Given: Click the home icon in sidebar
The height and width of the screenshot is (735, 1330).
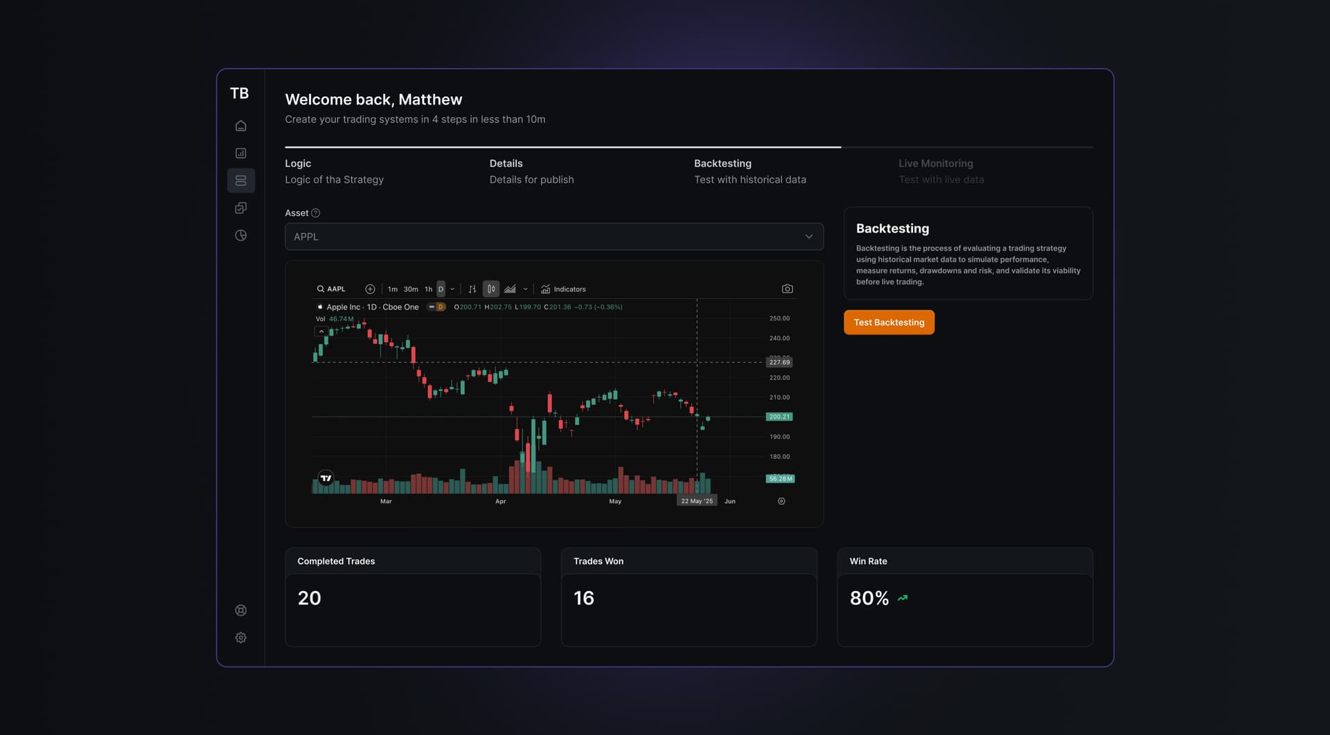Looking at the screenshot, I should [x=240, y=126].
